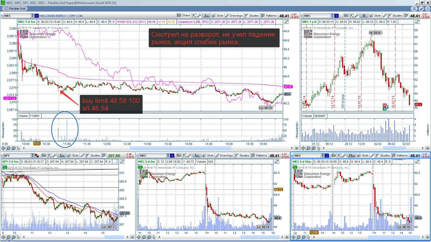
Task: Zoom out under the main WEC 1m chart
Action: point(14,148)
